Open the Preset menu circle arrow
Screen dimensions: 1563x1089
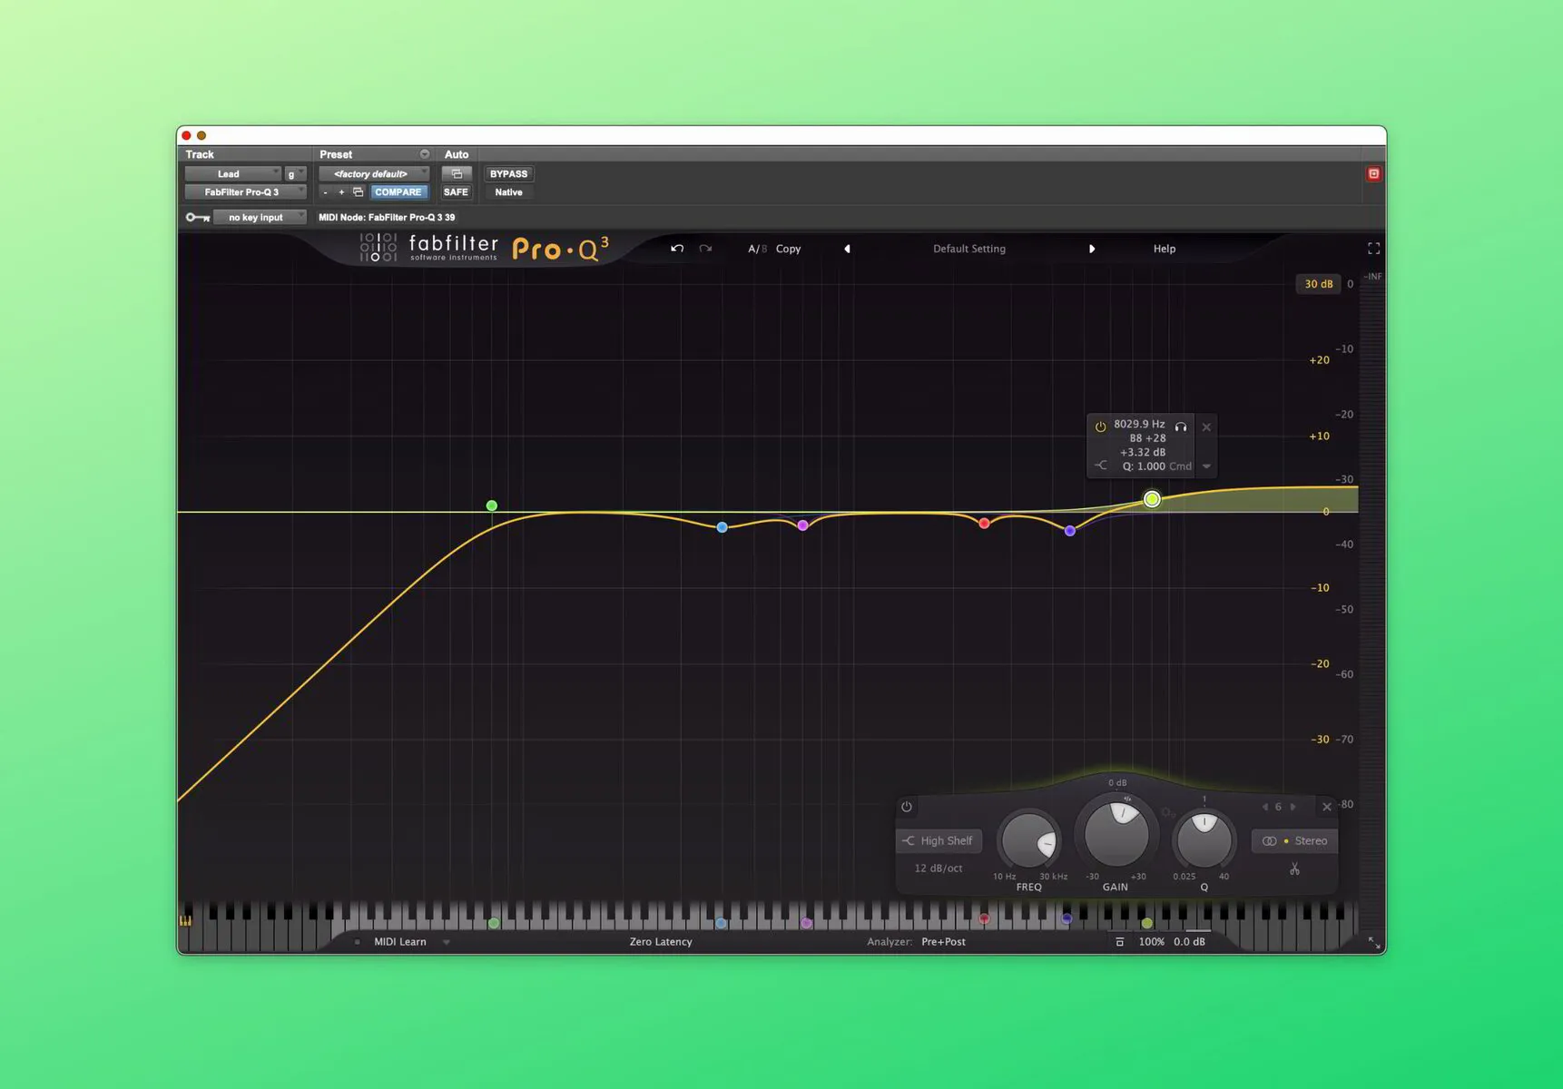click(x=424, y=154)
